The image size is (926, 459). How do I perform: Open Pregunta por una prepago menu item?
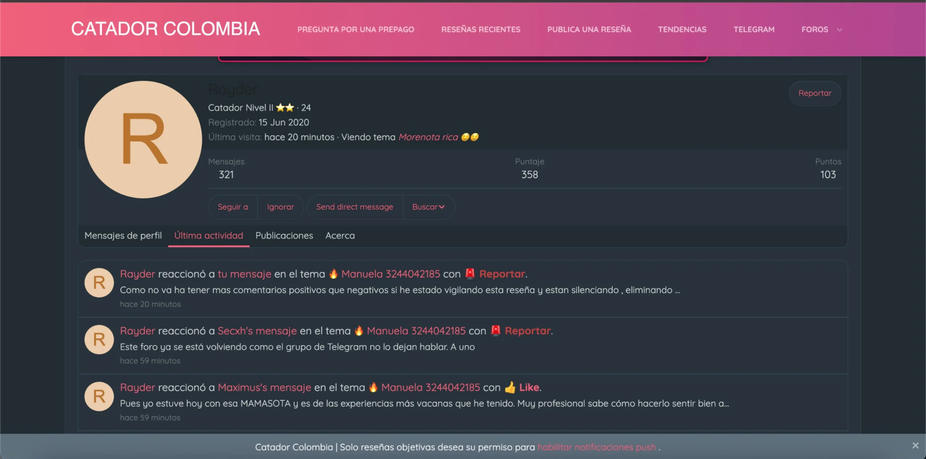click(x=356, y=30)
